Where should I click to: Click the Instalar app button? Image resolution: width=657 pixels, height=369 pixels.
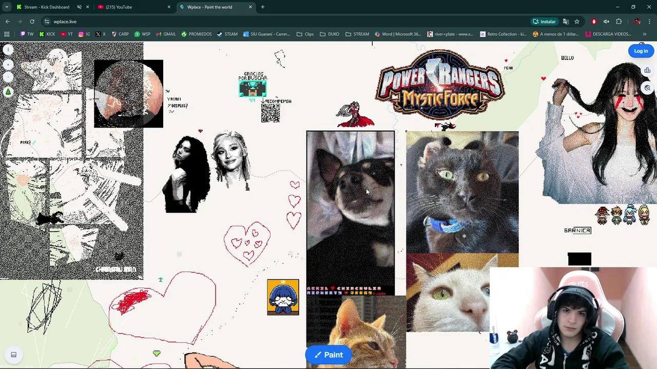coord(544,22)
